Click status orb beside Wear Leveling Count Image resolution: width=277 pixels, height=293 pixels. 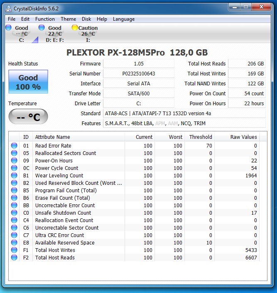click(x=15, y=176)
